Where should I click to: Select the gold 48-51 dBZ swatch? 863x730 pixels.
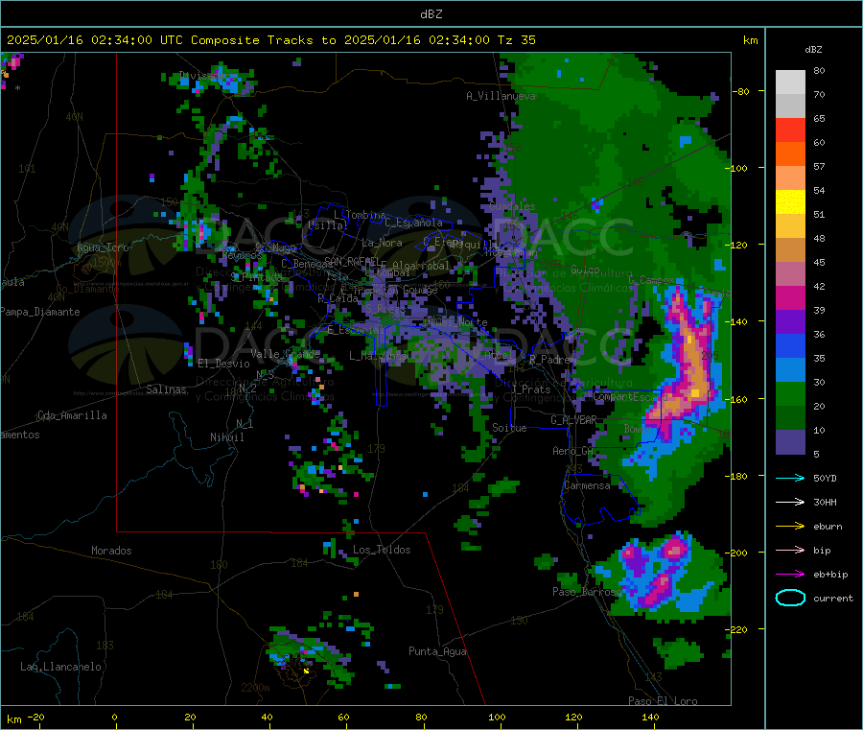tap(790, 226)
